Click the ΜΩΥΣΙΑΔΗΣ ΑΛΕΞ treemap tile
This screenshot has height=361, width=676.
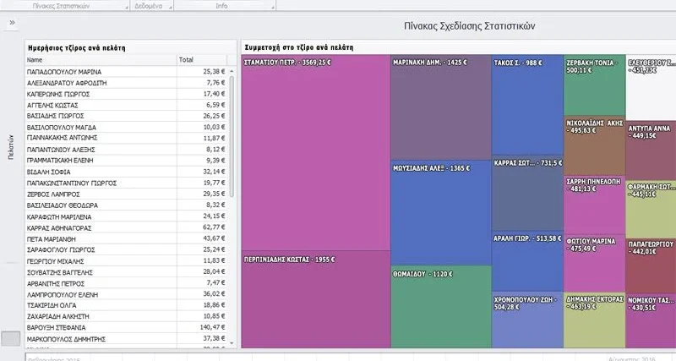coord(441,213)
